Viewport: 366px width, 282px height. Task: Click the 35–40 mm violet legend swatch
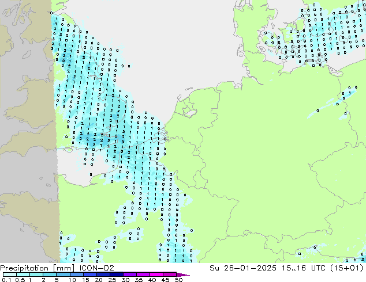[143, 275]
